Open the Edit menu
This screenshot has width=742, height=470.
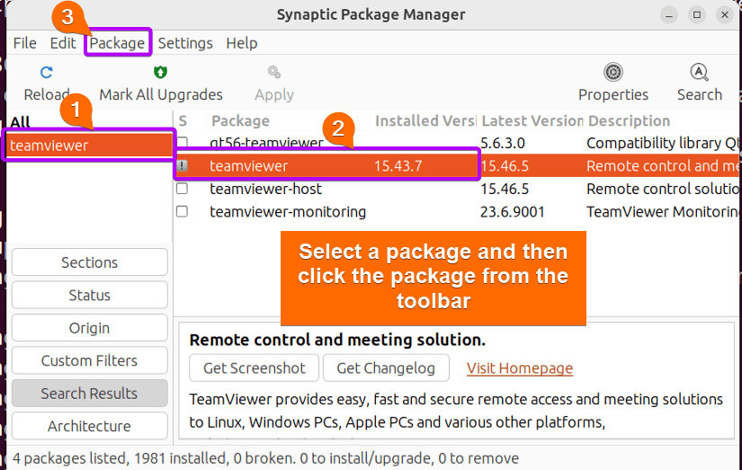coord(63,43)
